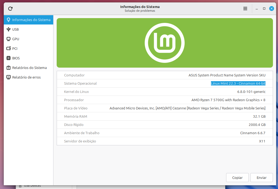Image resolution: width=278 pixels, height=189 pixels.
Task: Select the BIOS sidebar entry
Action: click(16, 58)
